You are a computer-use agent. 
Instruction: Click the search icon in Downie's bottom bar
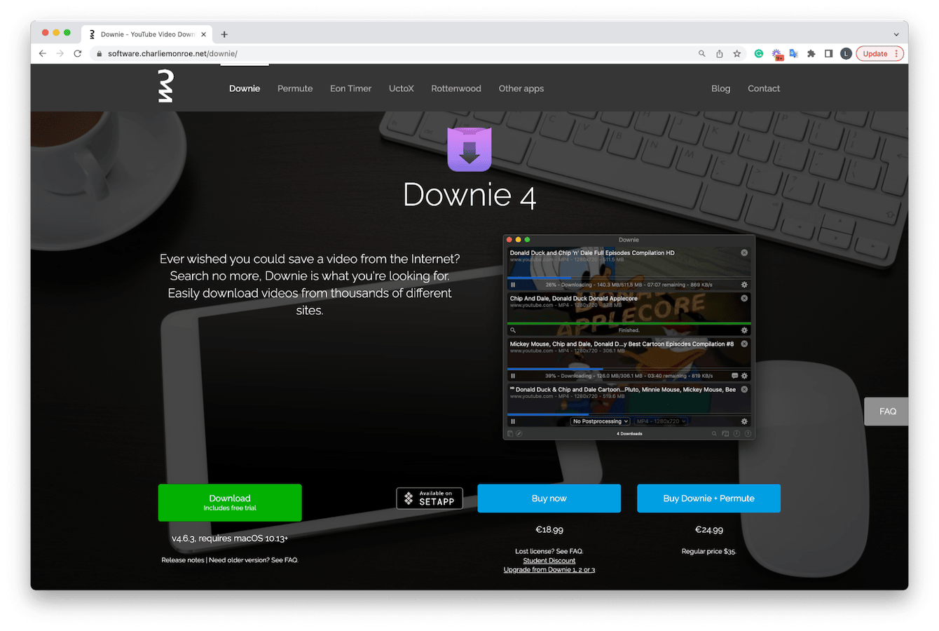[714, 434]
